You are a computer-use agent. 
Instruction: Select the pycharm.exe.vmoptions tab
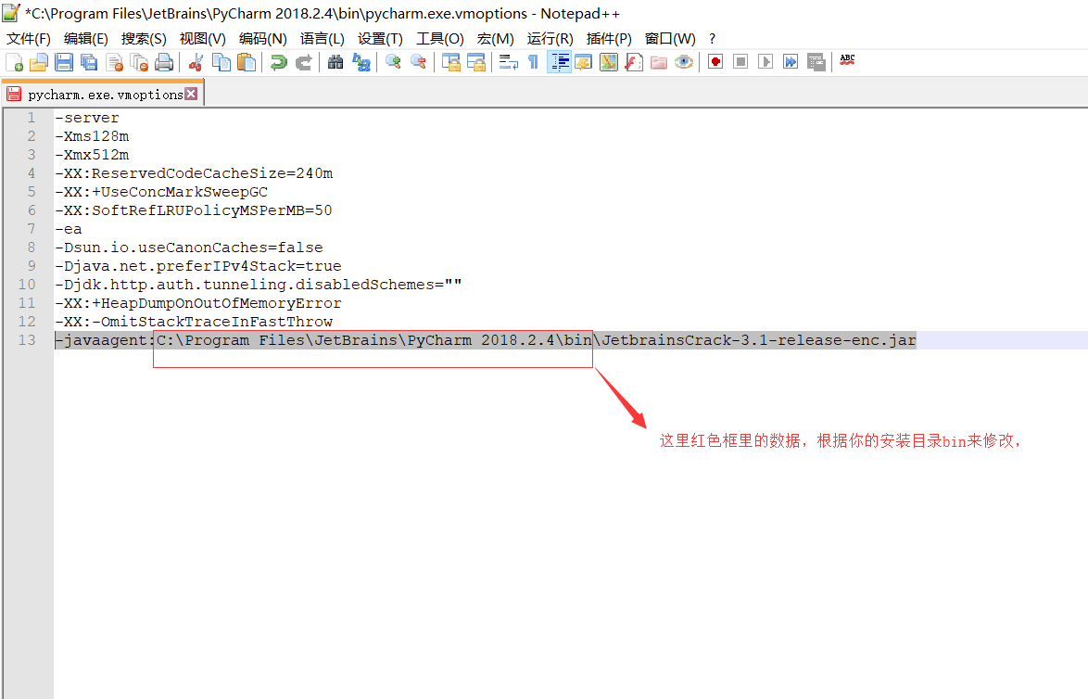106,95
